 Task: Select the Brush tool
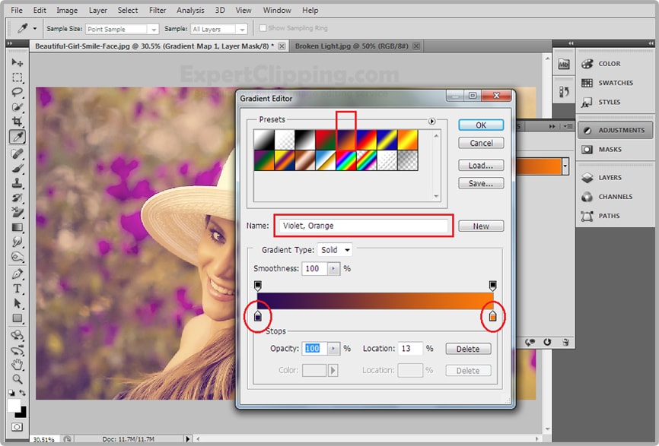(x=17, y=168)
